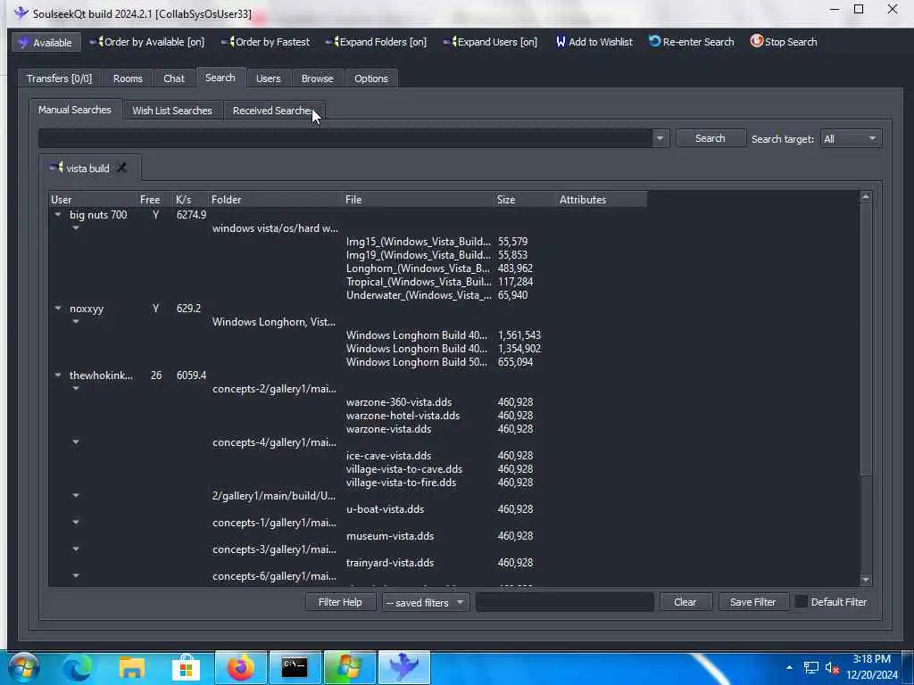Click the filter text input field
Screen dimensions: 914x685
[565, 602]
